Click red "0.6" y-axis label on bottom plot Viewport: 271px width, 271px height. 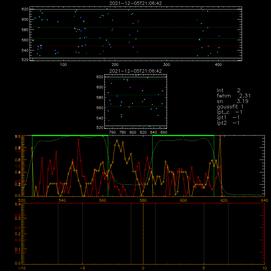point(18,228)
